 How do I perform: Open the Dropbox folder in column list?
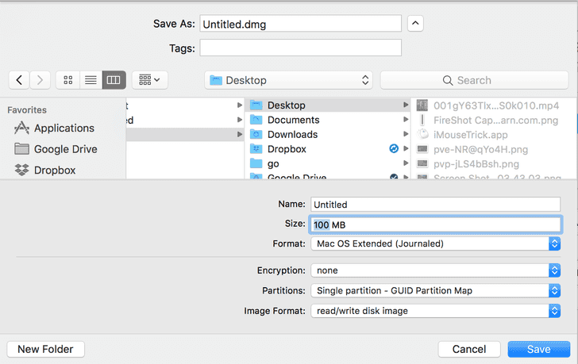click(287, 149)
